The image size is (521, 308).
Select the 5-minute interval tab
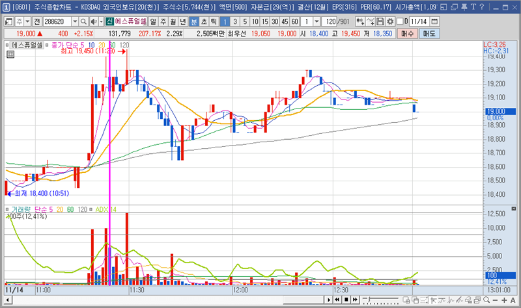244,21
